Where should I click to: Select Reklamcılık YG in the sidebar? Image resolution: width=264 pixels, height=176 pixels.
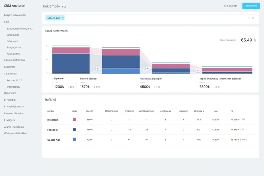[14, 80]
